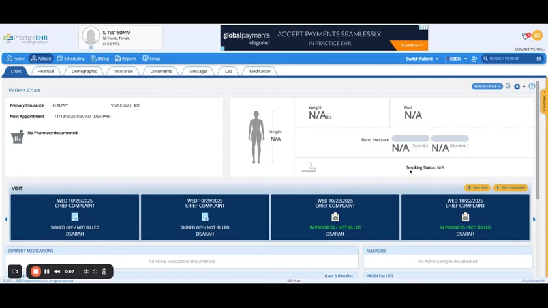Click the New Visit button
Screen dimensions: 548x308
point(477,188)
